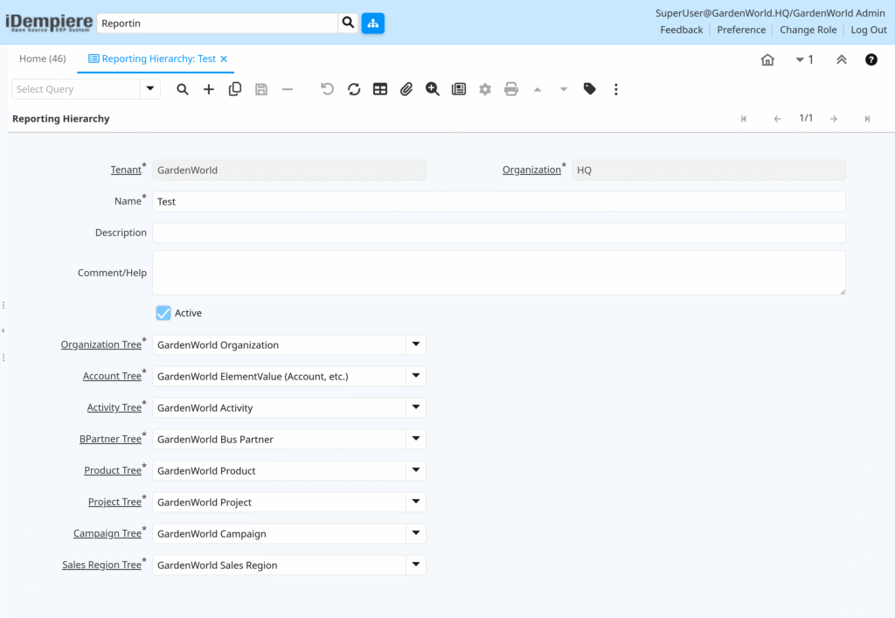895x618 pixels.
Task: Expand the Project Tree dropdown
Action: tap(416, 502)
